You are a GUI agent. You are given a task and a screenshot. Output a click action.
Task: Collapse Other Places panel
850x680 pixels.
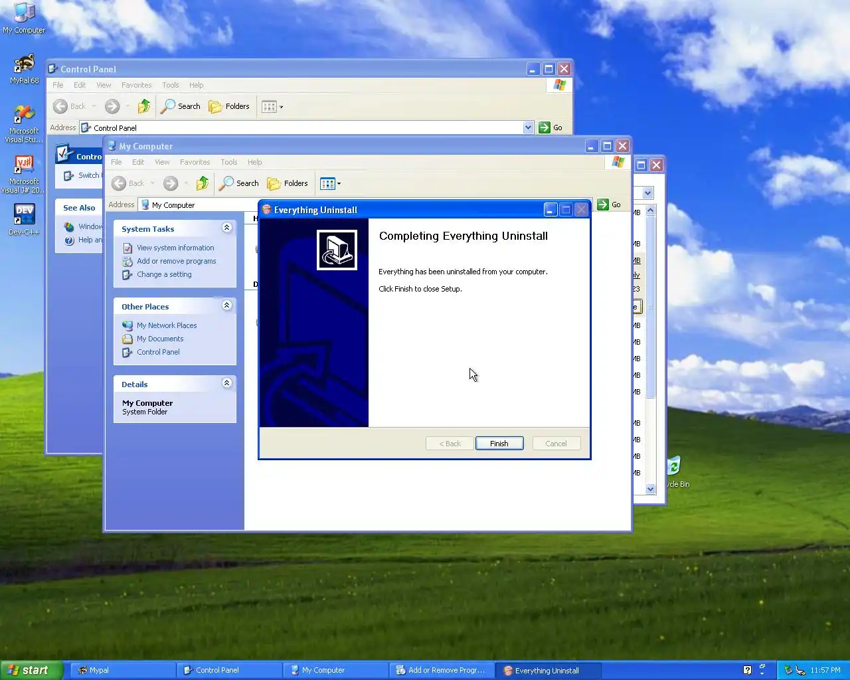(x=226, y=305)
